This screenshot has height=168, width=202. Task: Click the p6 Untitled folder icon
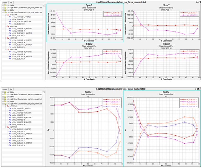[5, 101]
